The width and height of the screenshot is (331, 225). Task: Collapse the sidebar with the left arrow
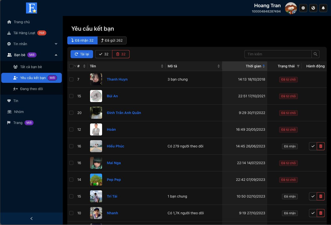pyautogui.click(x=32, y=219)
